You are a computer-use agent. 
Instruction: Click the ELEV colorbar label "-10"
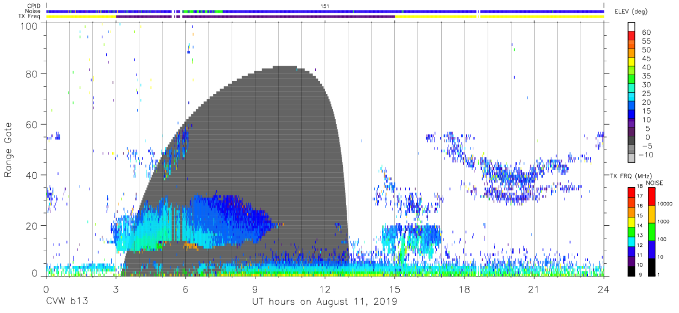point(647,155)
